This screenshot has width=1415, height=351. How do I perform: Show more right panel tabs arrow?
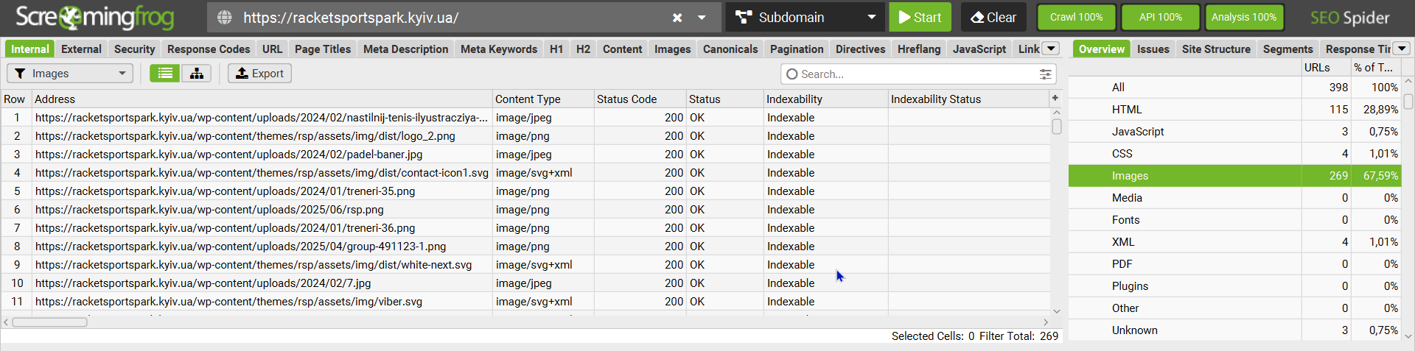click(1402, 49)
